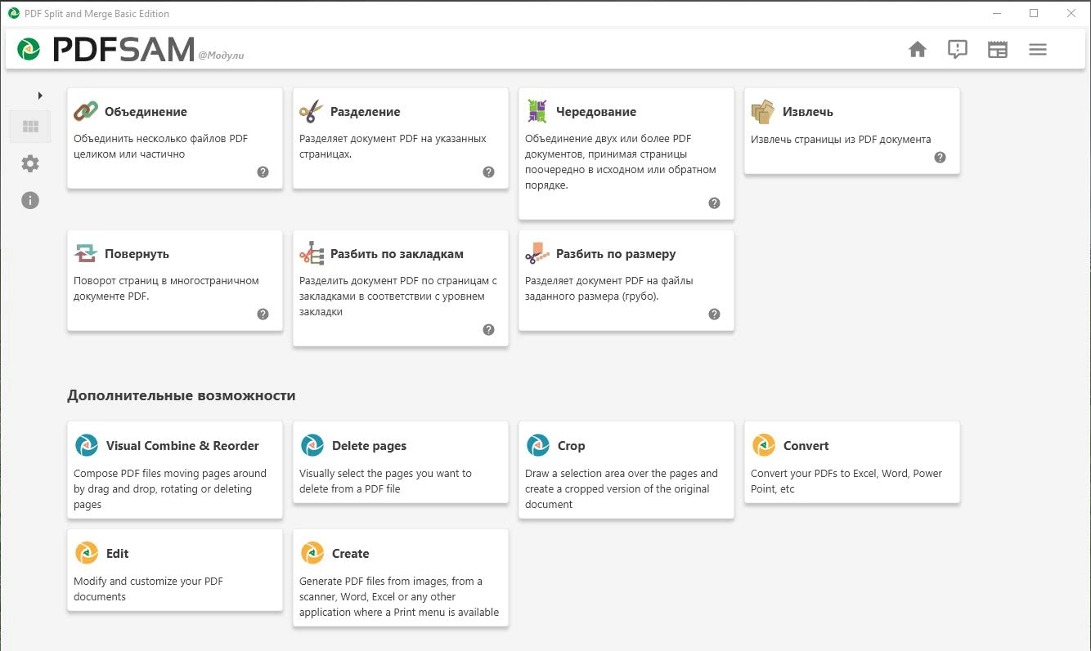Screen dimensions: 1091x651
Task: Click the PDFSAM logo in header
Action: pyautogui.click(x=106, y=50)
